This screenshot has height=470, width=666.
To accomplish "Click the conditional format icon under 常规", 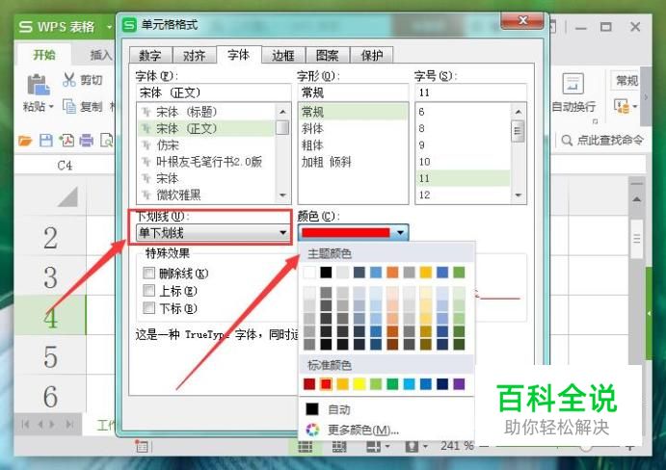I will [622, 106].
